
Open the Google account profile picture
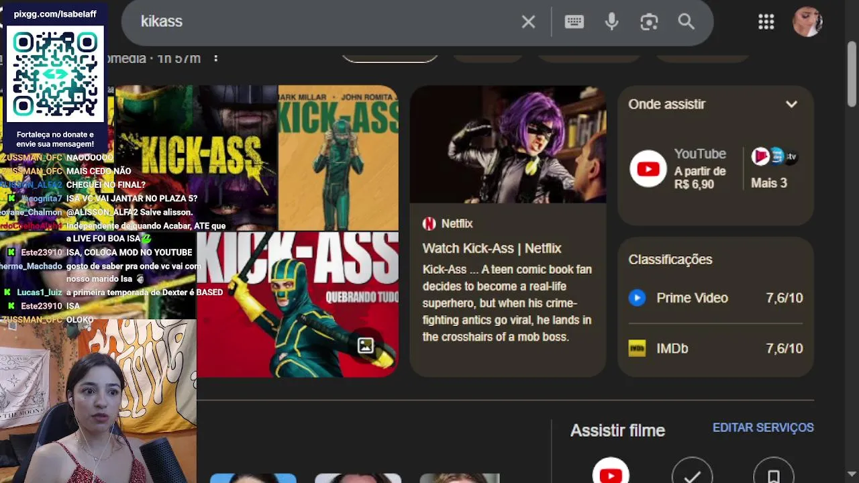tap(807, 22)
